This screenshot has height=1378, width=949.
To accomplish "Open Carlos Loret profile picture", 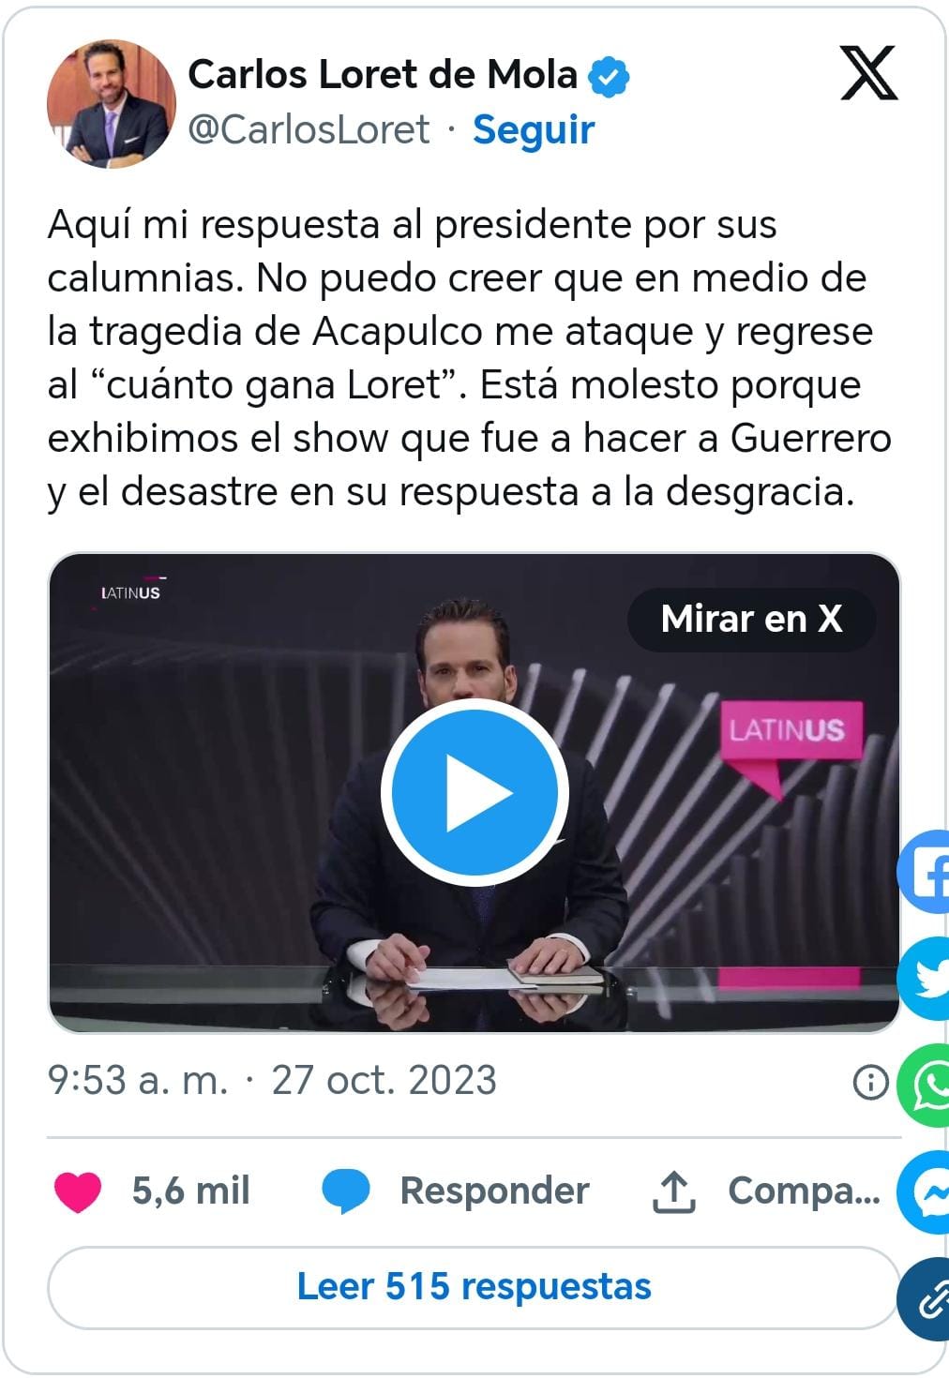I will pos(112,103).
